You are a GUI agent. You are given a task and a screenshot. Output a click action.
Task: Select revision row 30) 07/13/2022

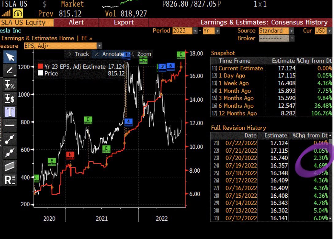pos(270,211)
